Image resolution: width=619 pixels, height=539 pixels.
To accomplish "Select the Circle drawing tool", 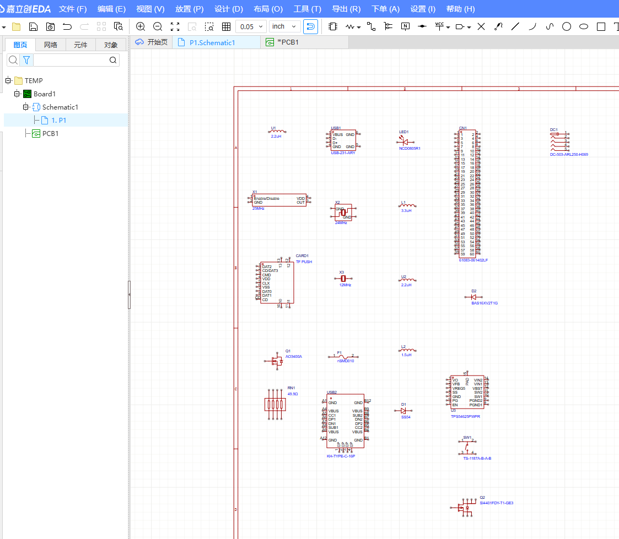I will coord(567,27).
